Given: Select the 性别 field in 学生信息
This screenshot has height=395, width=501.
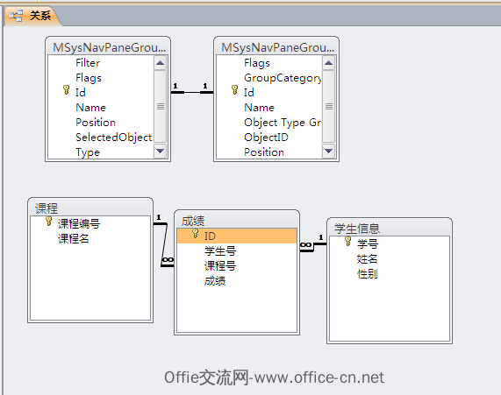Looking at the screenshot, I should 367,274.
